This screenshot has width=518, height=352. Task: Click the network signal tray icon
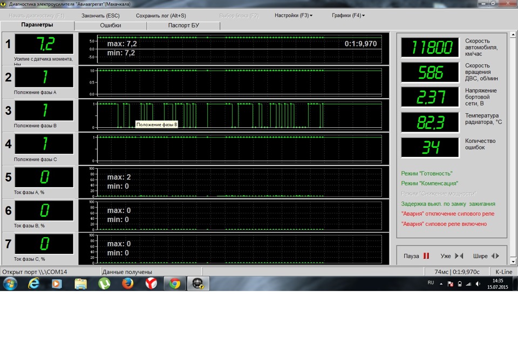tap(468, 284)
